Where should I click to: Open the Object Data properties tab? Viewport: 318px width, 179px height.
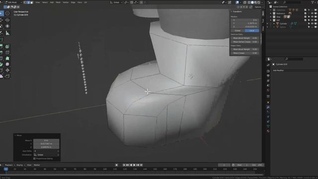tap(268, 126)
